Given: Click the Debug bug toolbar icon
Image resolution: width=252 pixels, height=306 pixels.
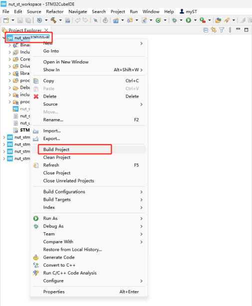Looking at the screenshot, I should click(175, 20).
